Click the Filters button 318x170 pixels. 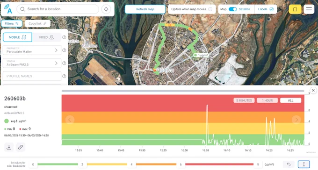tap(12, 23)
